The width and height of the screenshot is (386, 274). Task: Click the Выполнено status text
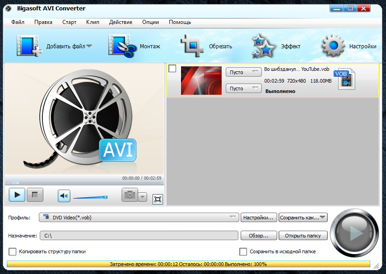click(280, 91)
